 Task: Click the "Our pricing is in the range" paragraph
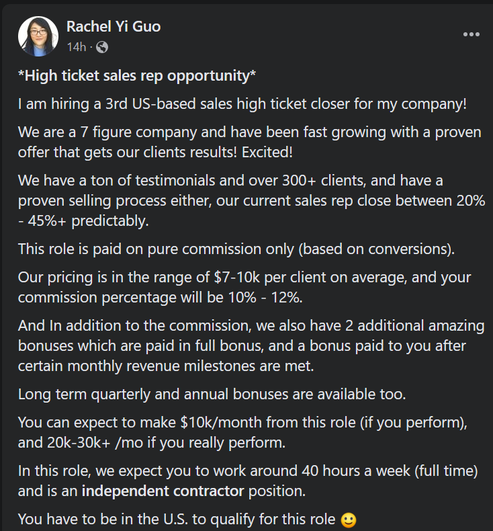coord(245,287)
